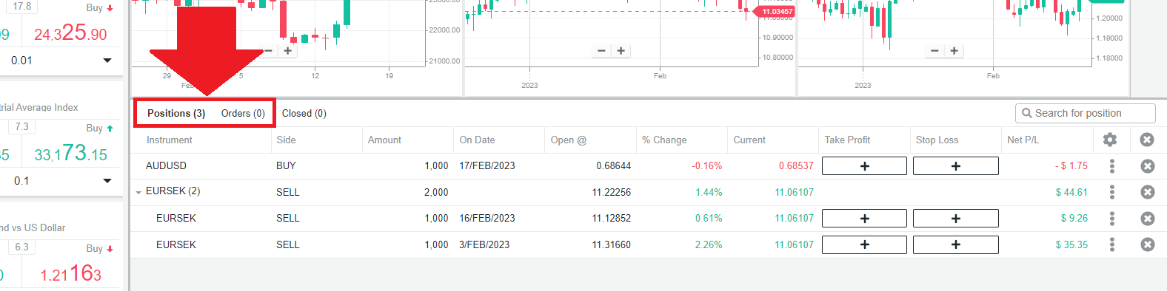Sort by Open @ column header
This screenshot has width=1167, height=291.
pos(568,140)
